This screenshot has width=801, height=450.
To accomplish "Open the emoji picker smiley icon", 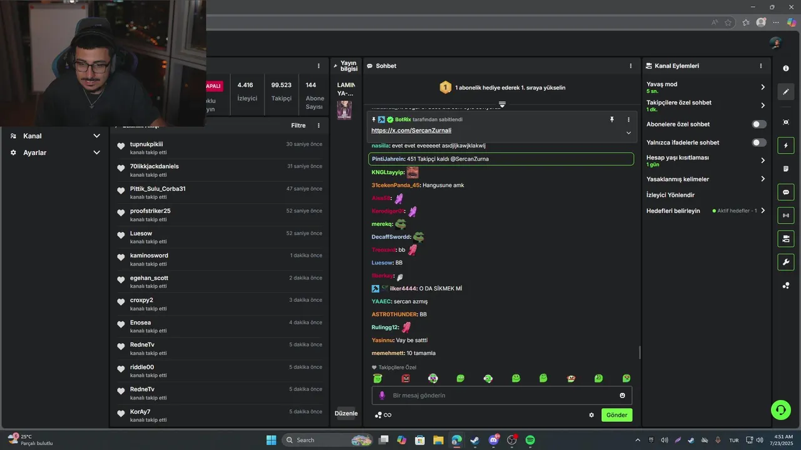I will click(622, 396).
